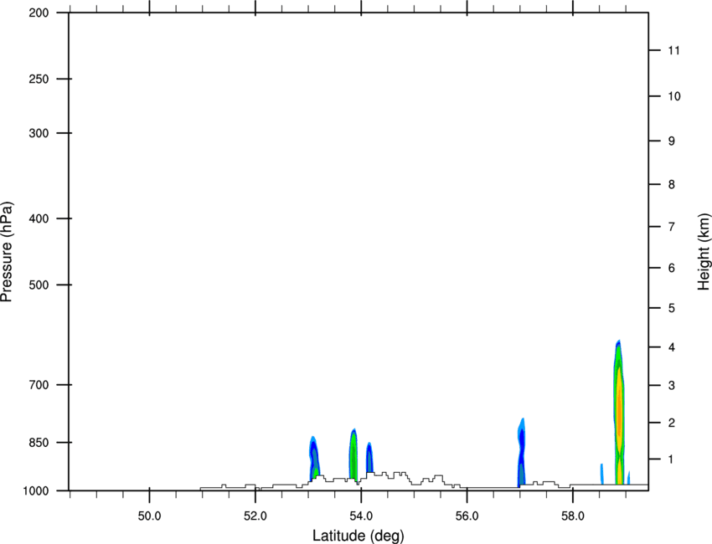Pick the 5 km height label
Screen dimensions: 712x544
[x=672, y=308]
